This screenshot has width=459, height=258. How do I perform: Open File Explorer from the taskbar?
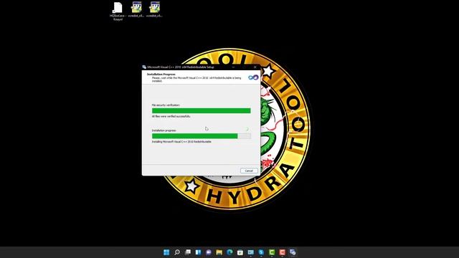[x=219, y=252]
